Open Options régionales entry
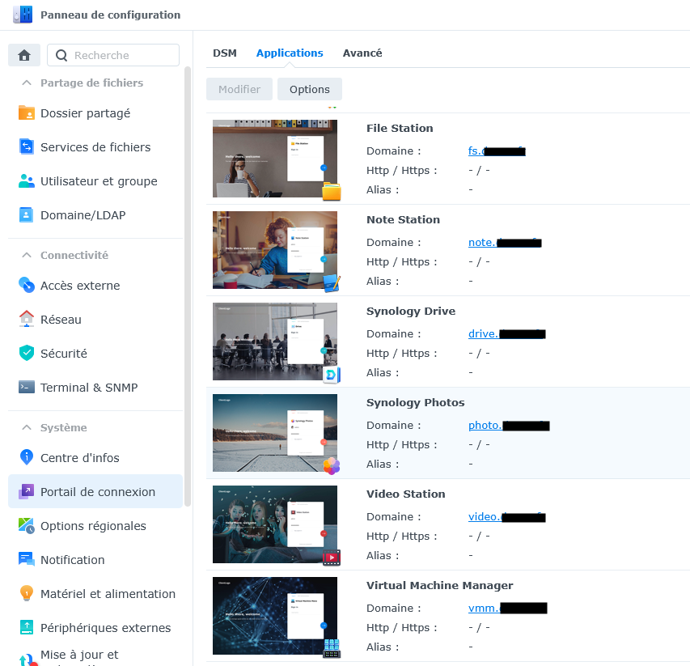 [x=95, y=525]
